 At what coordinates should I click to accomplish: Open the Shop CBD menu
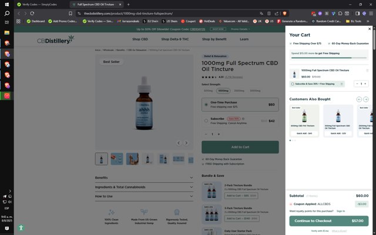[140, 39]
